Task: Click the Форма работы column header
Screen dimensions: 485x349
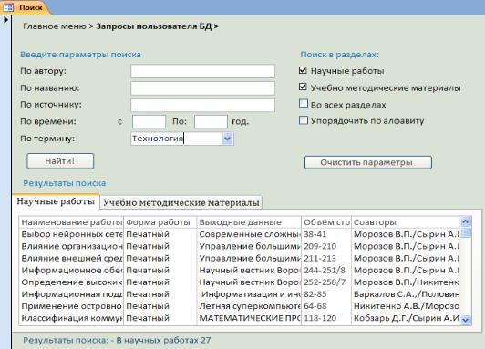Action: 160,222
